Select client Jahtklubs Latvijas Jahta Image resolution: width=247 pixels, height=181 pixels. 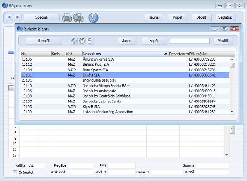pyautogui.click(x=125, y=102)
